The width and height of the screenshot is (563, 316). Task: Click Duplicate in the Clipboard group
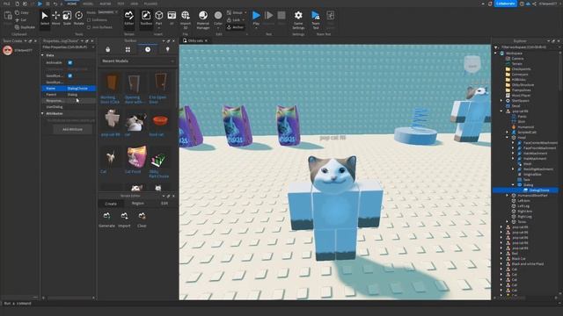(25, 27)
